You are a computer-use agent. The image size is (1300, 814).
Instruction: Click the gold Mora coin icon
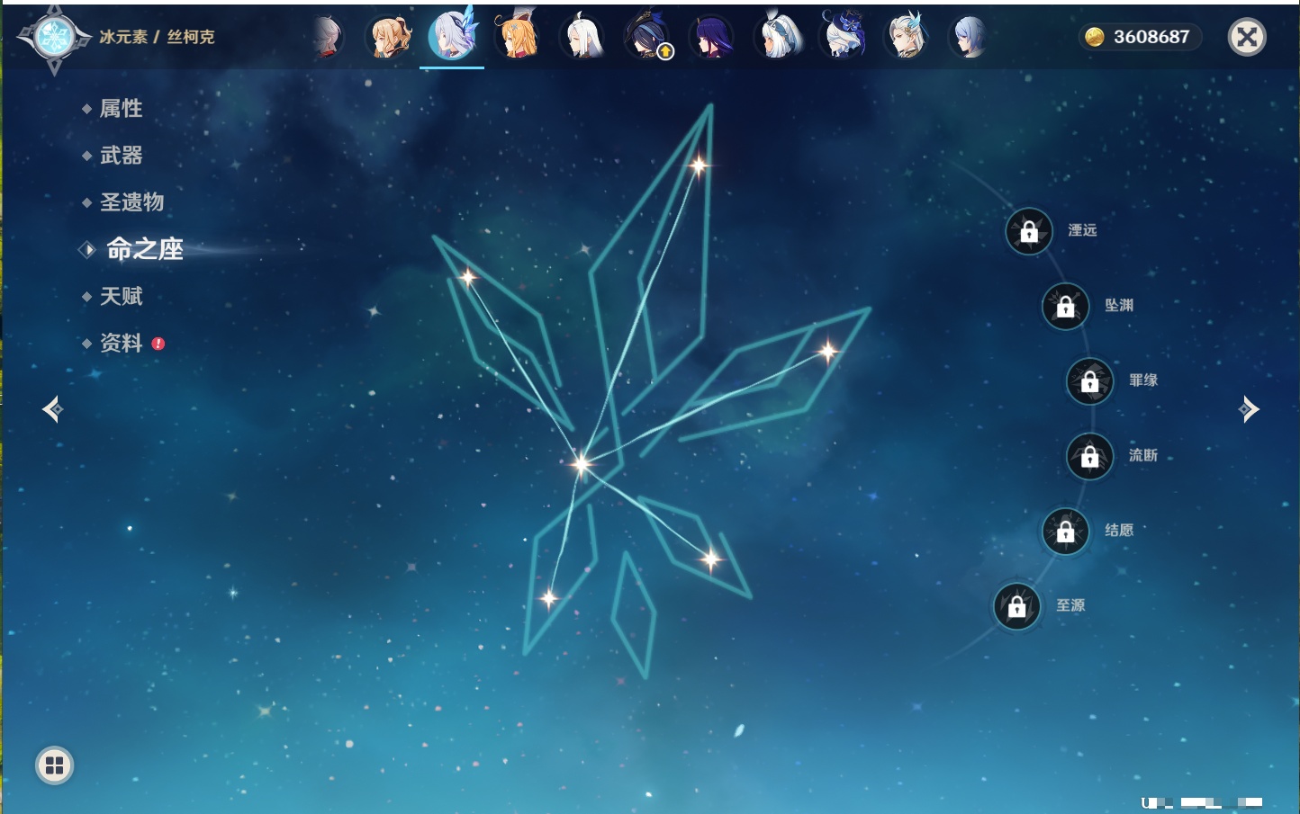[x=1094, y=37]
